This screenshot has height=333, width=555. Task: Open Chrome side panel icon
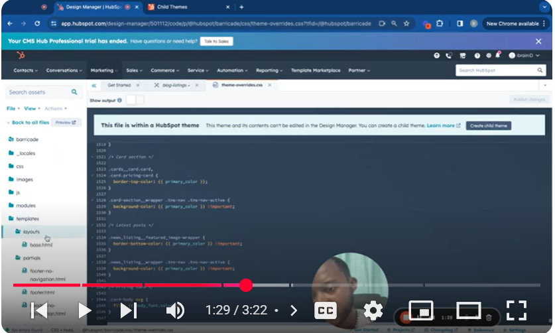click(460, 23)
